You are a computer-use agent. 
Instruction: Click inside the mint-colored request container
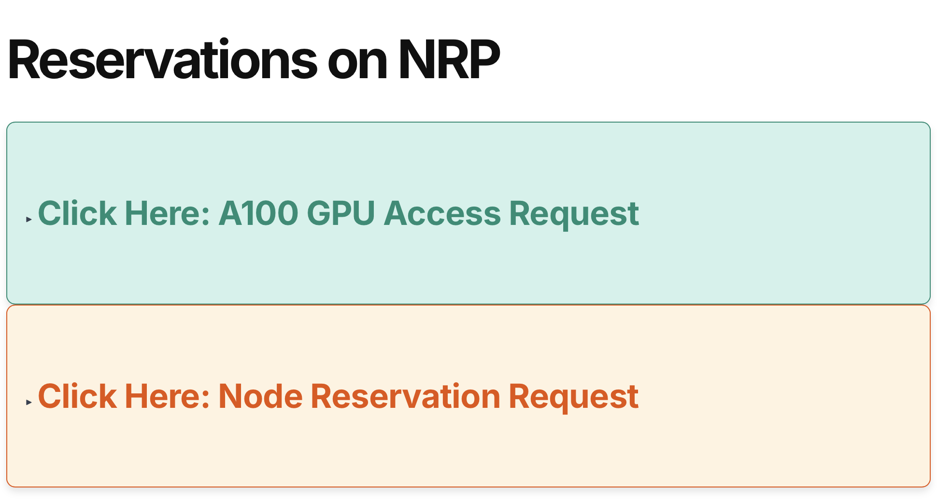pos(468,212)
